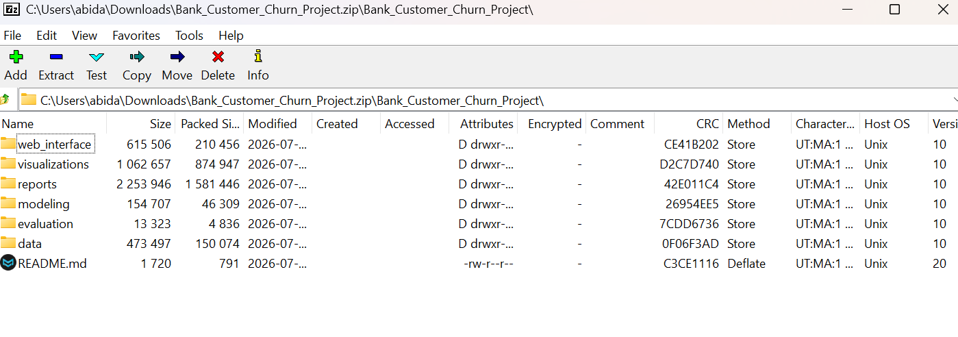This screenshot has height=337, width=958.
Task: Select the README.md file name
Action: coord(52,264)
